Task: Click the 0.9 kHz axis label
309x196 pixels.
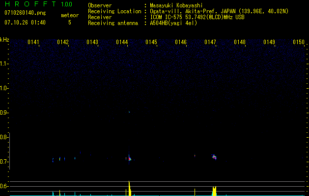Action: (4, 113)
